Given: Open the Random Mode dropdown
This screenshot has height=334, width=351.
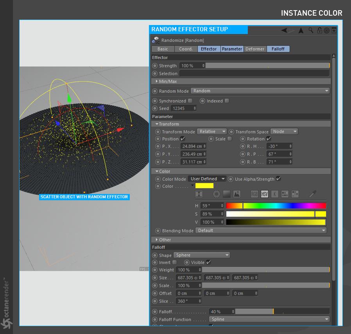Looking at the screenshot, I should click(260, 91).
